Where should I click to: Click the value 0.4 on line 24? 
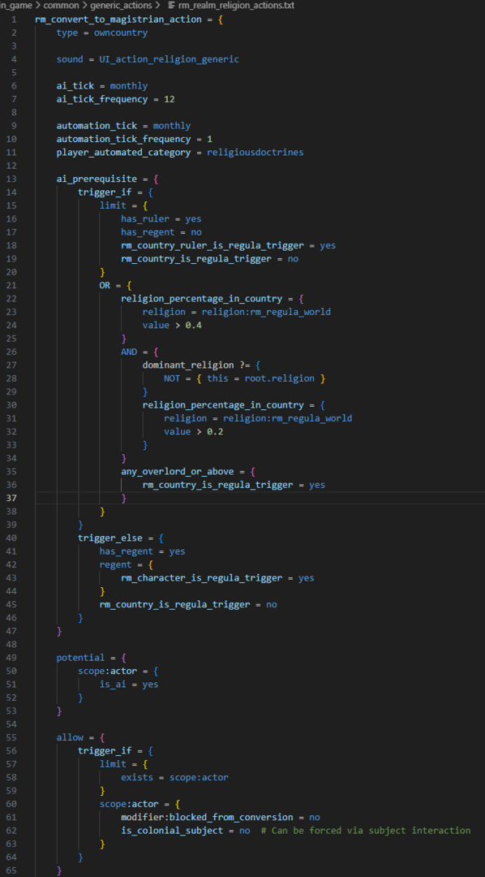(193, 325)
